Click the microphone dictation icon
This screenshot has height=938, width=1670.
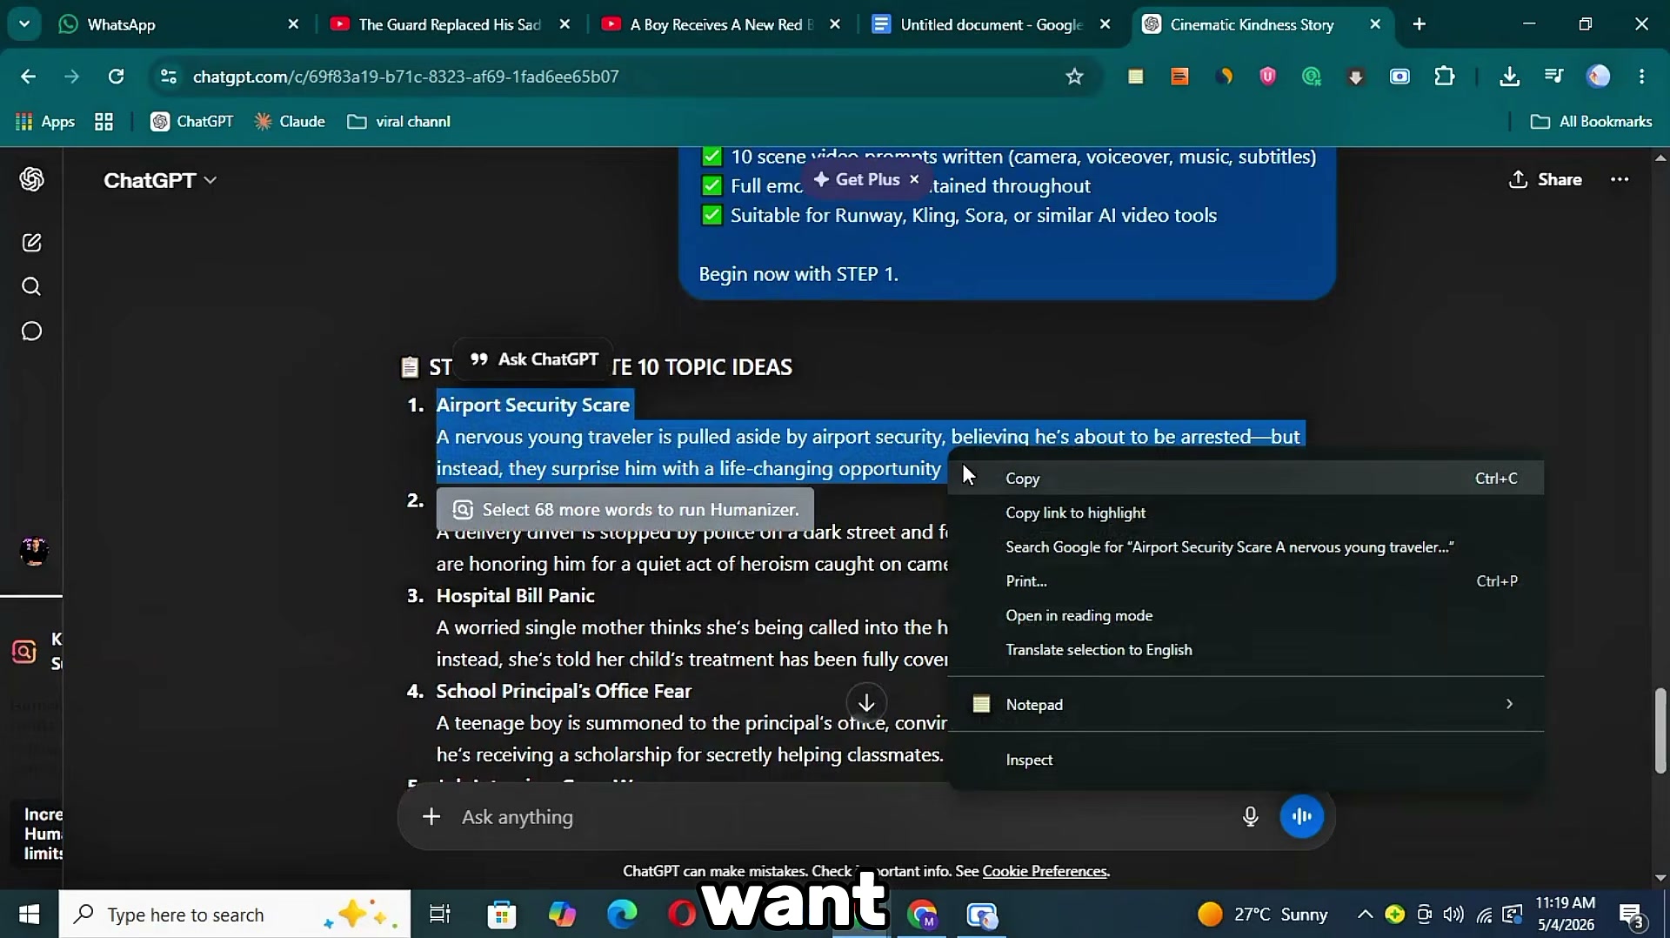click(x=1250, y=816)
